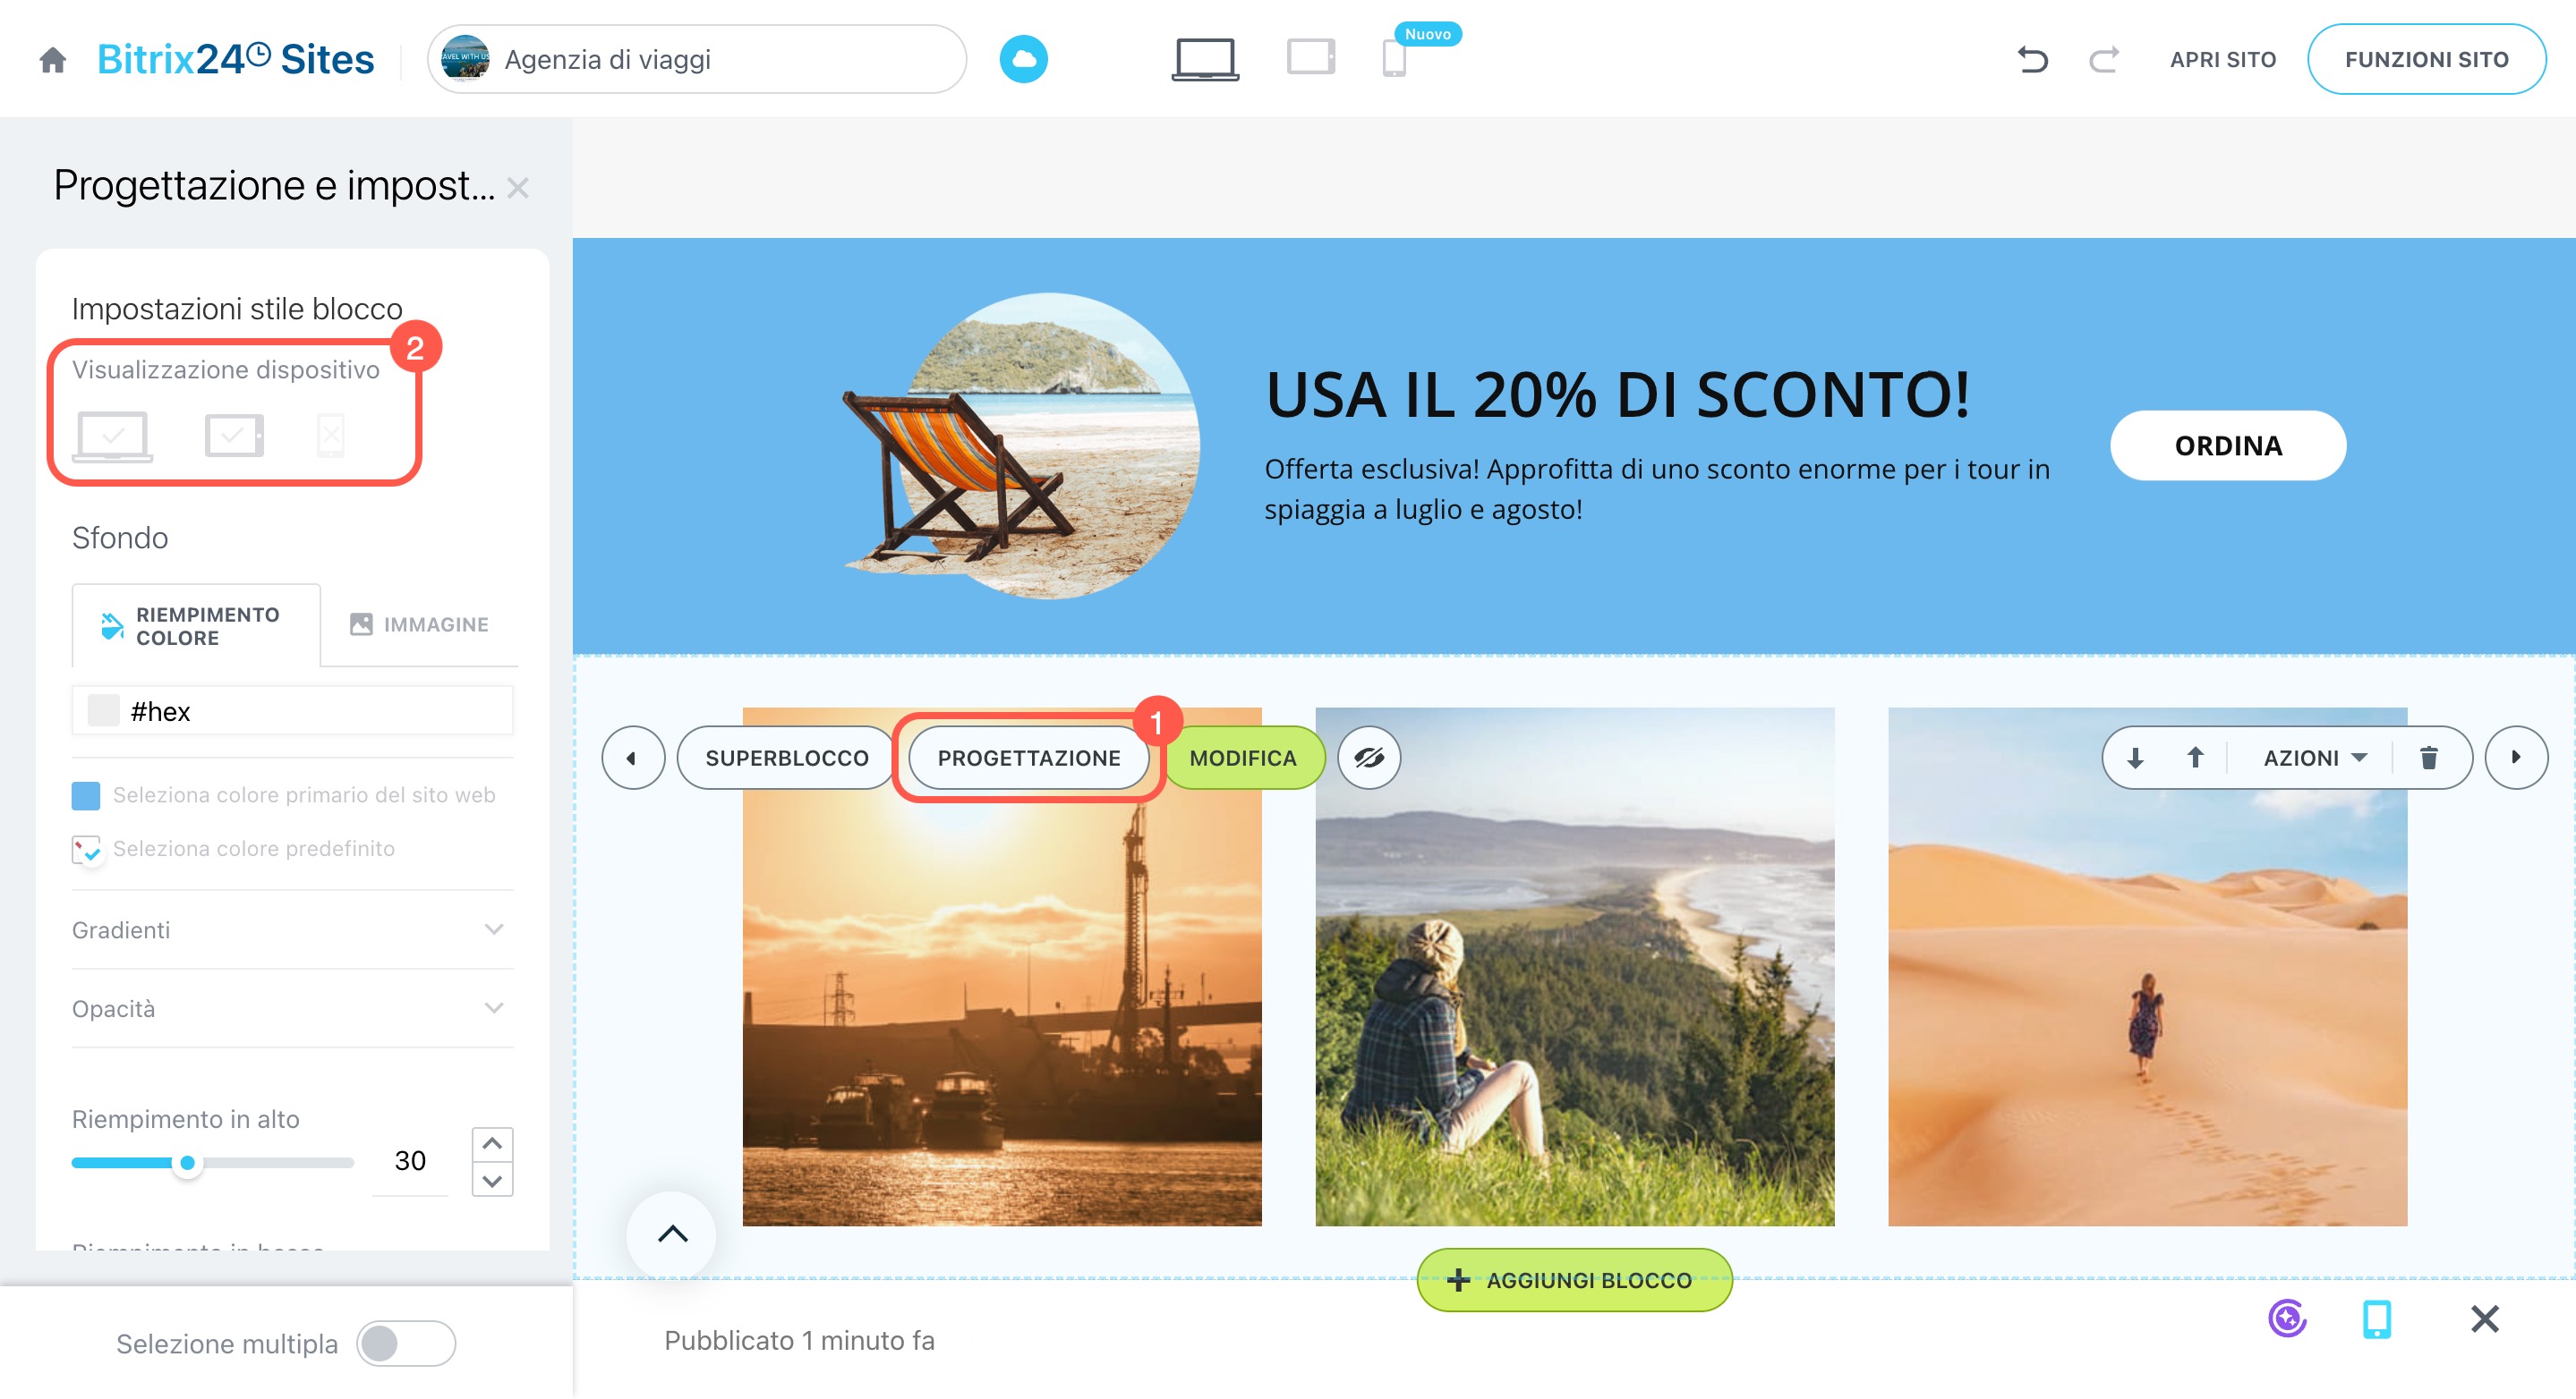Click the undo arrow icon
2576x1399 pixels.
(2032, 60)
